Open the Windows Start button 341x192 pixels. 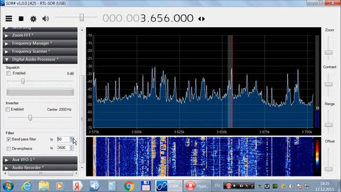coord(8,186)
